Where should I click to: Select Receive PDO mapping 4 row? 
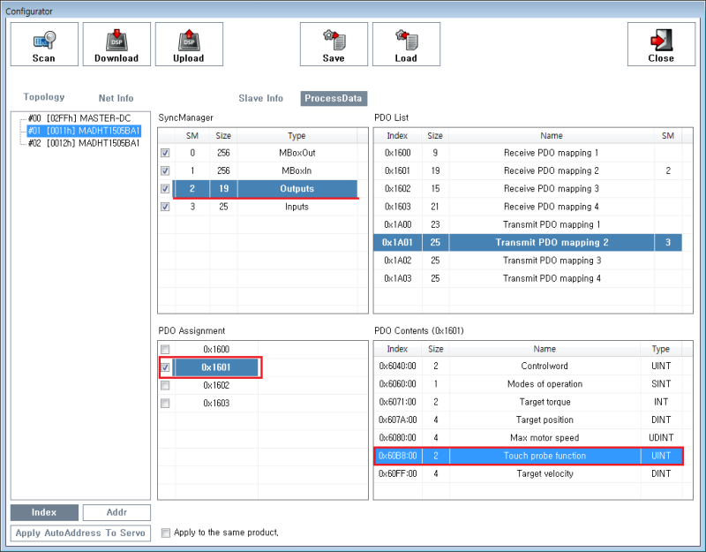click(x=551, y=207)
